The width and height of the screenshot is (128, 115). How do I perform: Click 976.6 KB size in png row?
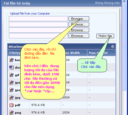click(x=38, y=112)
